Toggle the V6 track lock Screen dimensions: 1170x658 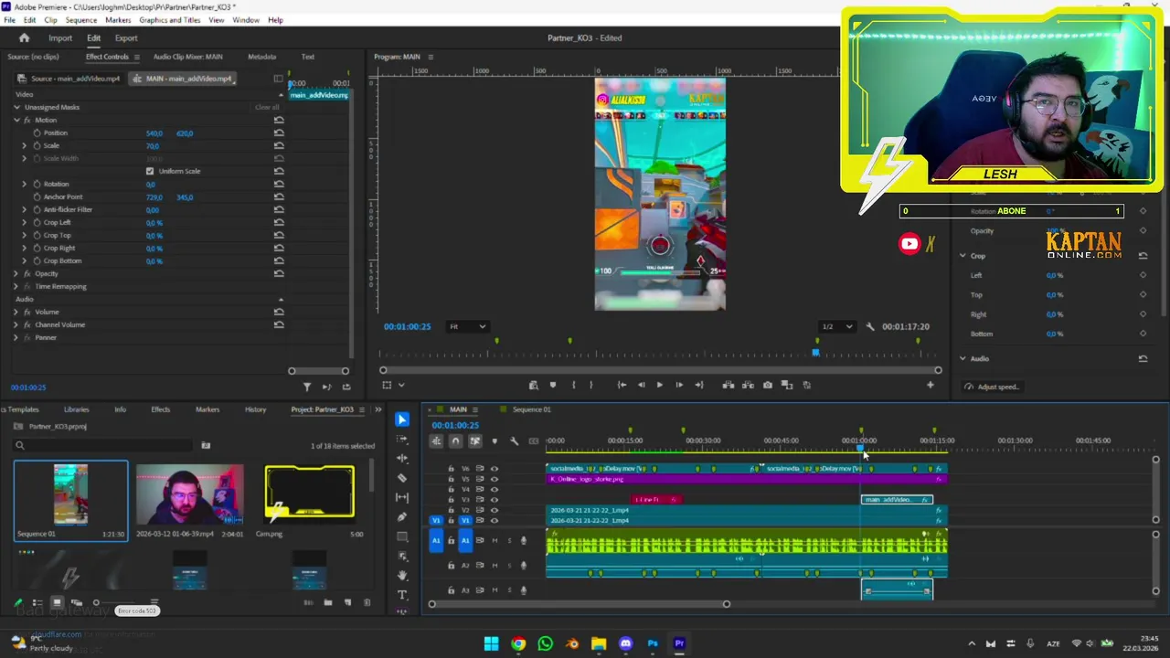point(451,469)
